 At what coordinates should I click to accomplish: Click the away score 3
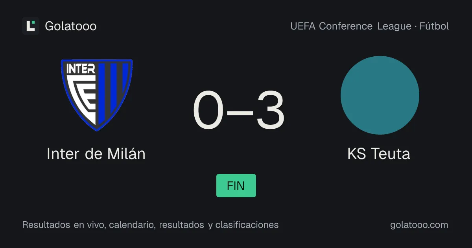pos(269,111)
